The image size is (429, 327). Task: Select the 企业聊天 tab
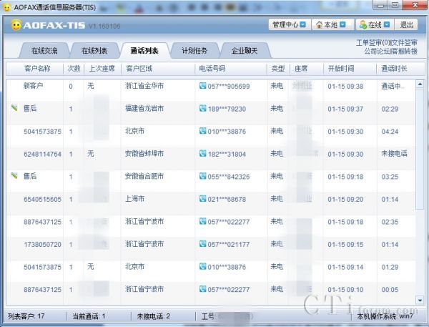(244, 51)
